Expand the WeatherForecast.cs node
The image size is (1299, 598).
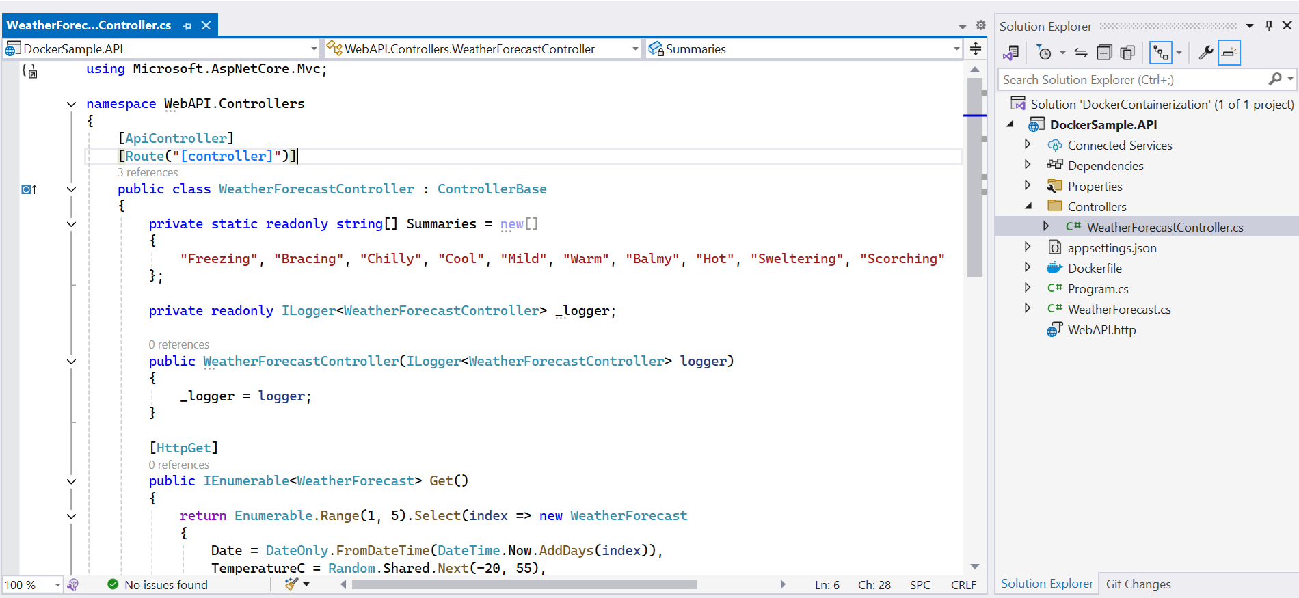pos(1028,309)
